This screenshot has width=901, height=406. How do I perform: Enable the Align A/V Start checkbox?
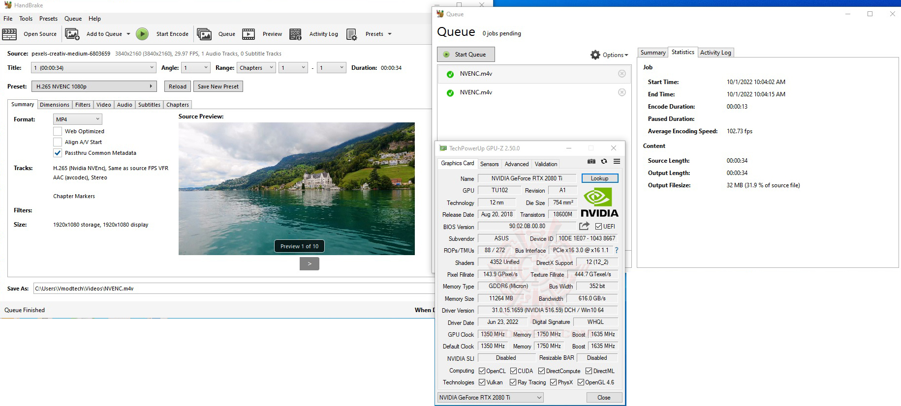[58, 142]
